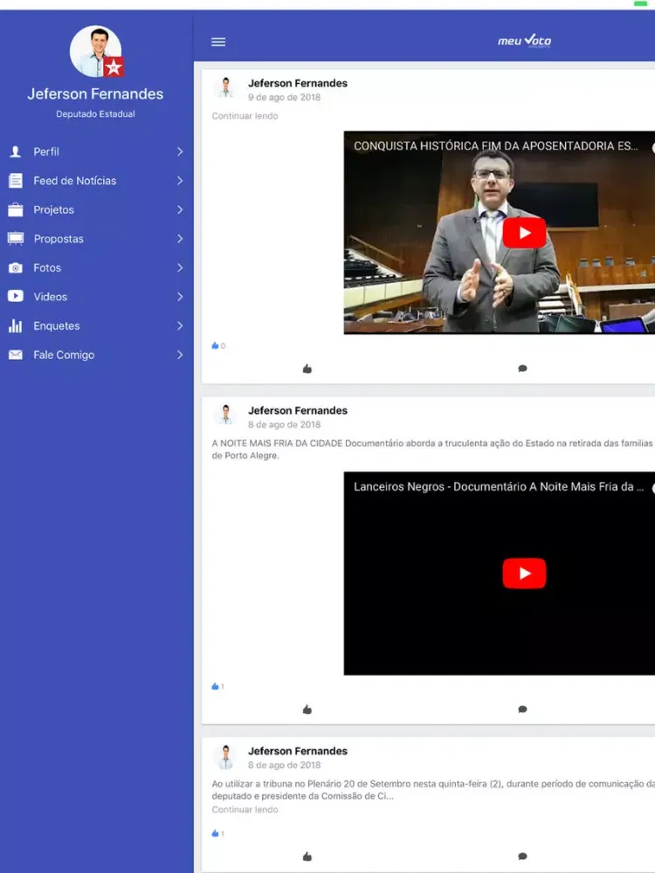The image size is (655, 873).
Task: Click the blue like count on first post
Action: click(218, 346)
